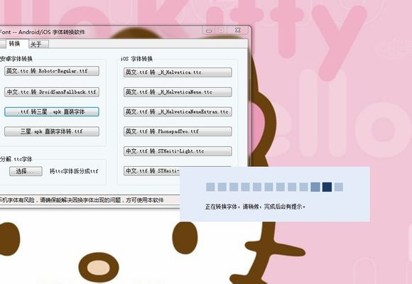Minimize the font converter window
The width and height of the screenshot is (412, 284).
pyautogui.click(x=209, y=31)
